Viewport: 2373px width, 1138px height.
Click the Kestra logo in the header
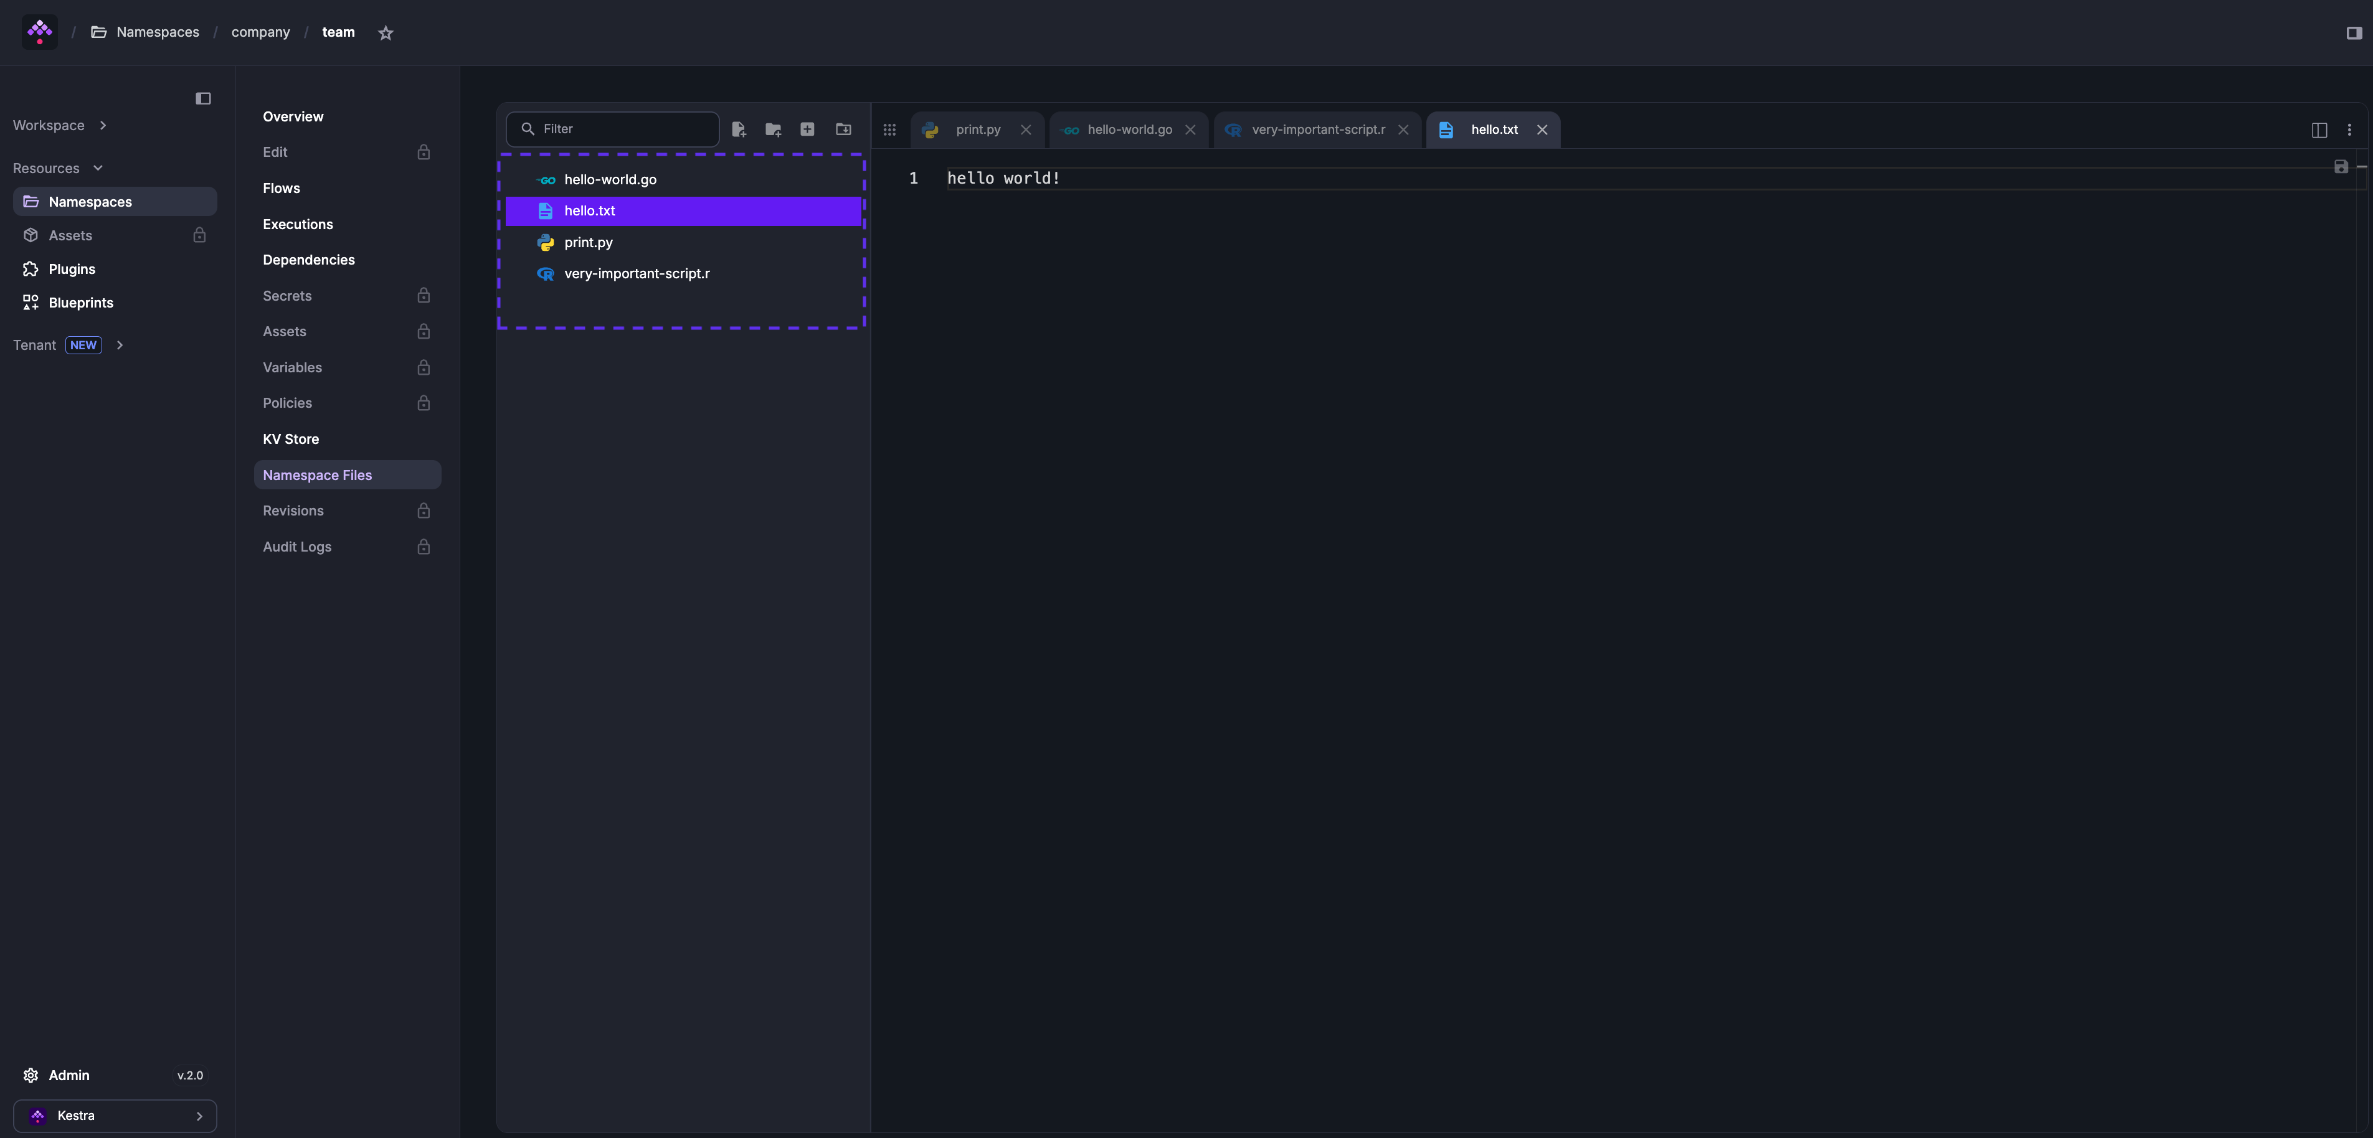tap(40, 32)
